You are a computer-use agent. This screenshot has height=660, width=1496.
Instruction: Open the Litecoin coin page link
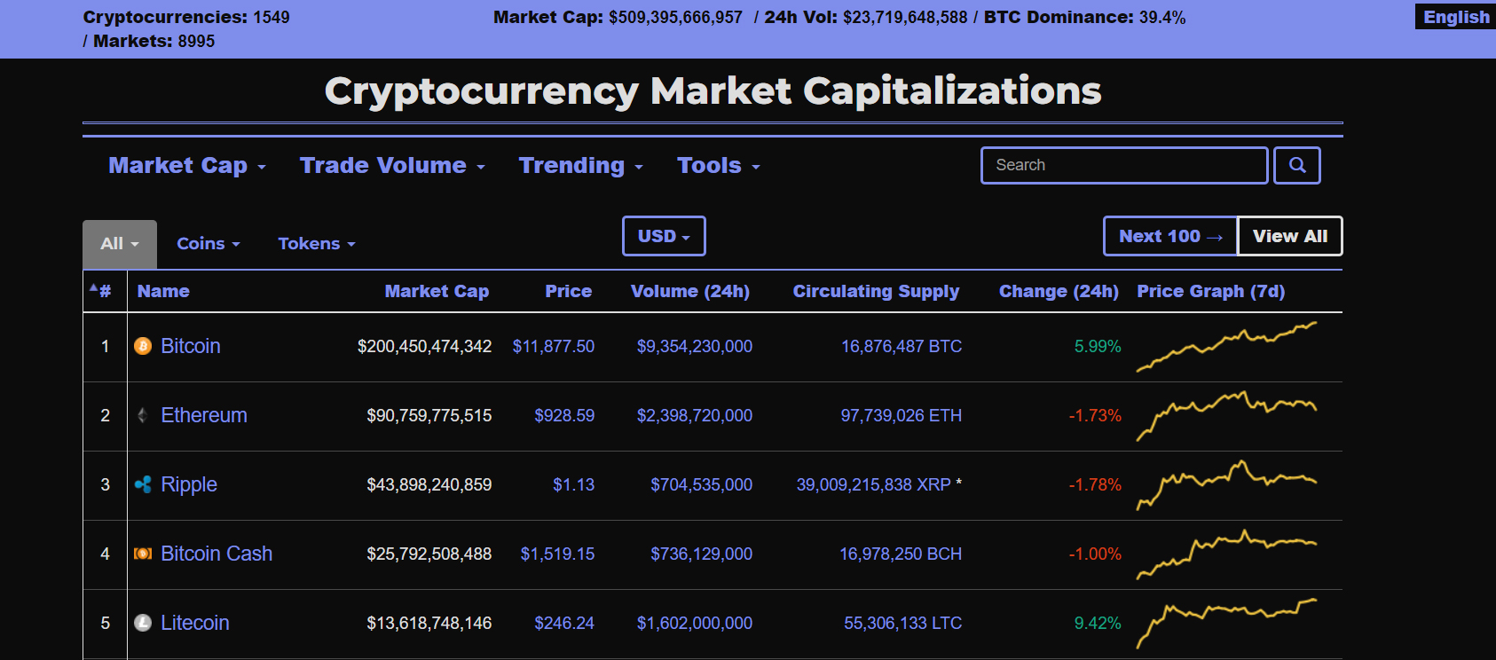[x=195, y=623]
